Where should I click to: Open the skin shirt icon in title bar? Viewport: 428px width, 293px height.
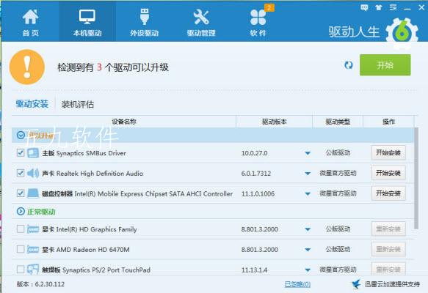tap(378, 7)
